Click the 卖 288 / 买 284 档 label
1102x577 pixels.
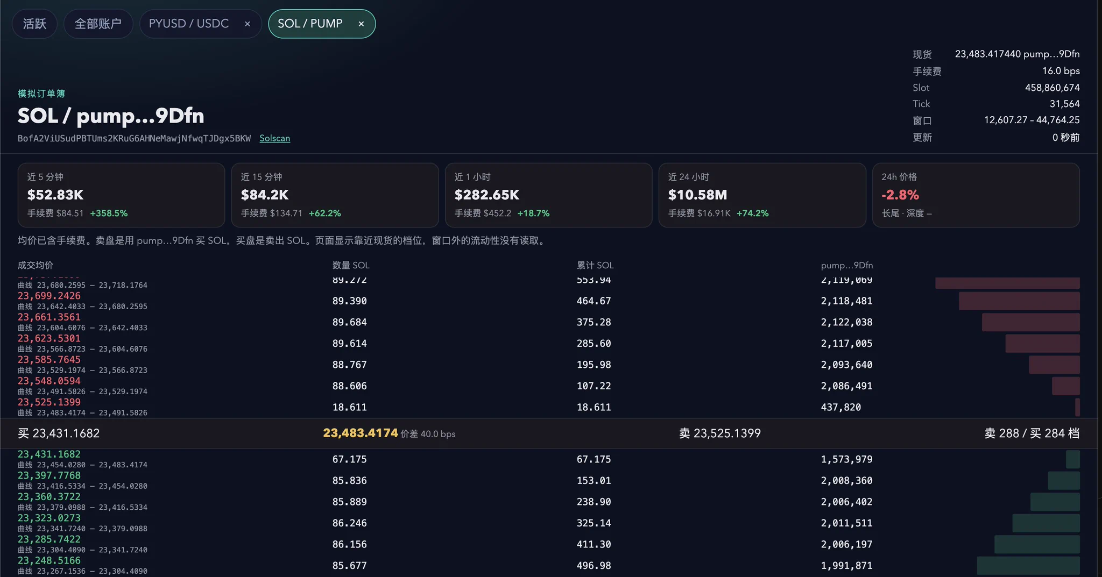click(1032, 433)
